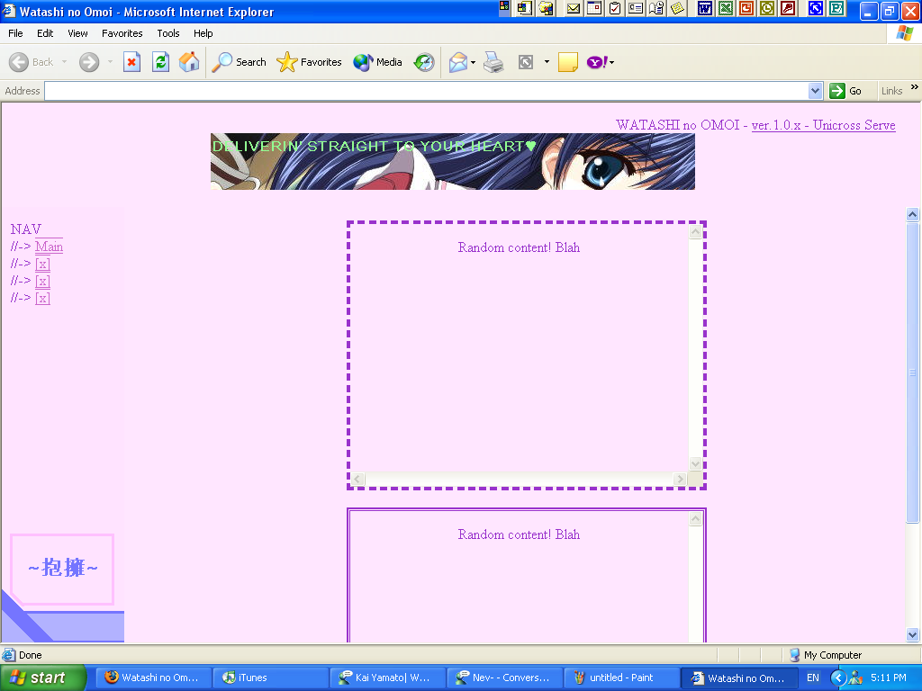Click up arrow of dashed frame scrollbar
This screenshot has width=922, height=691.
pyautogui.click(x=695, y=231)
